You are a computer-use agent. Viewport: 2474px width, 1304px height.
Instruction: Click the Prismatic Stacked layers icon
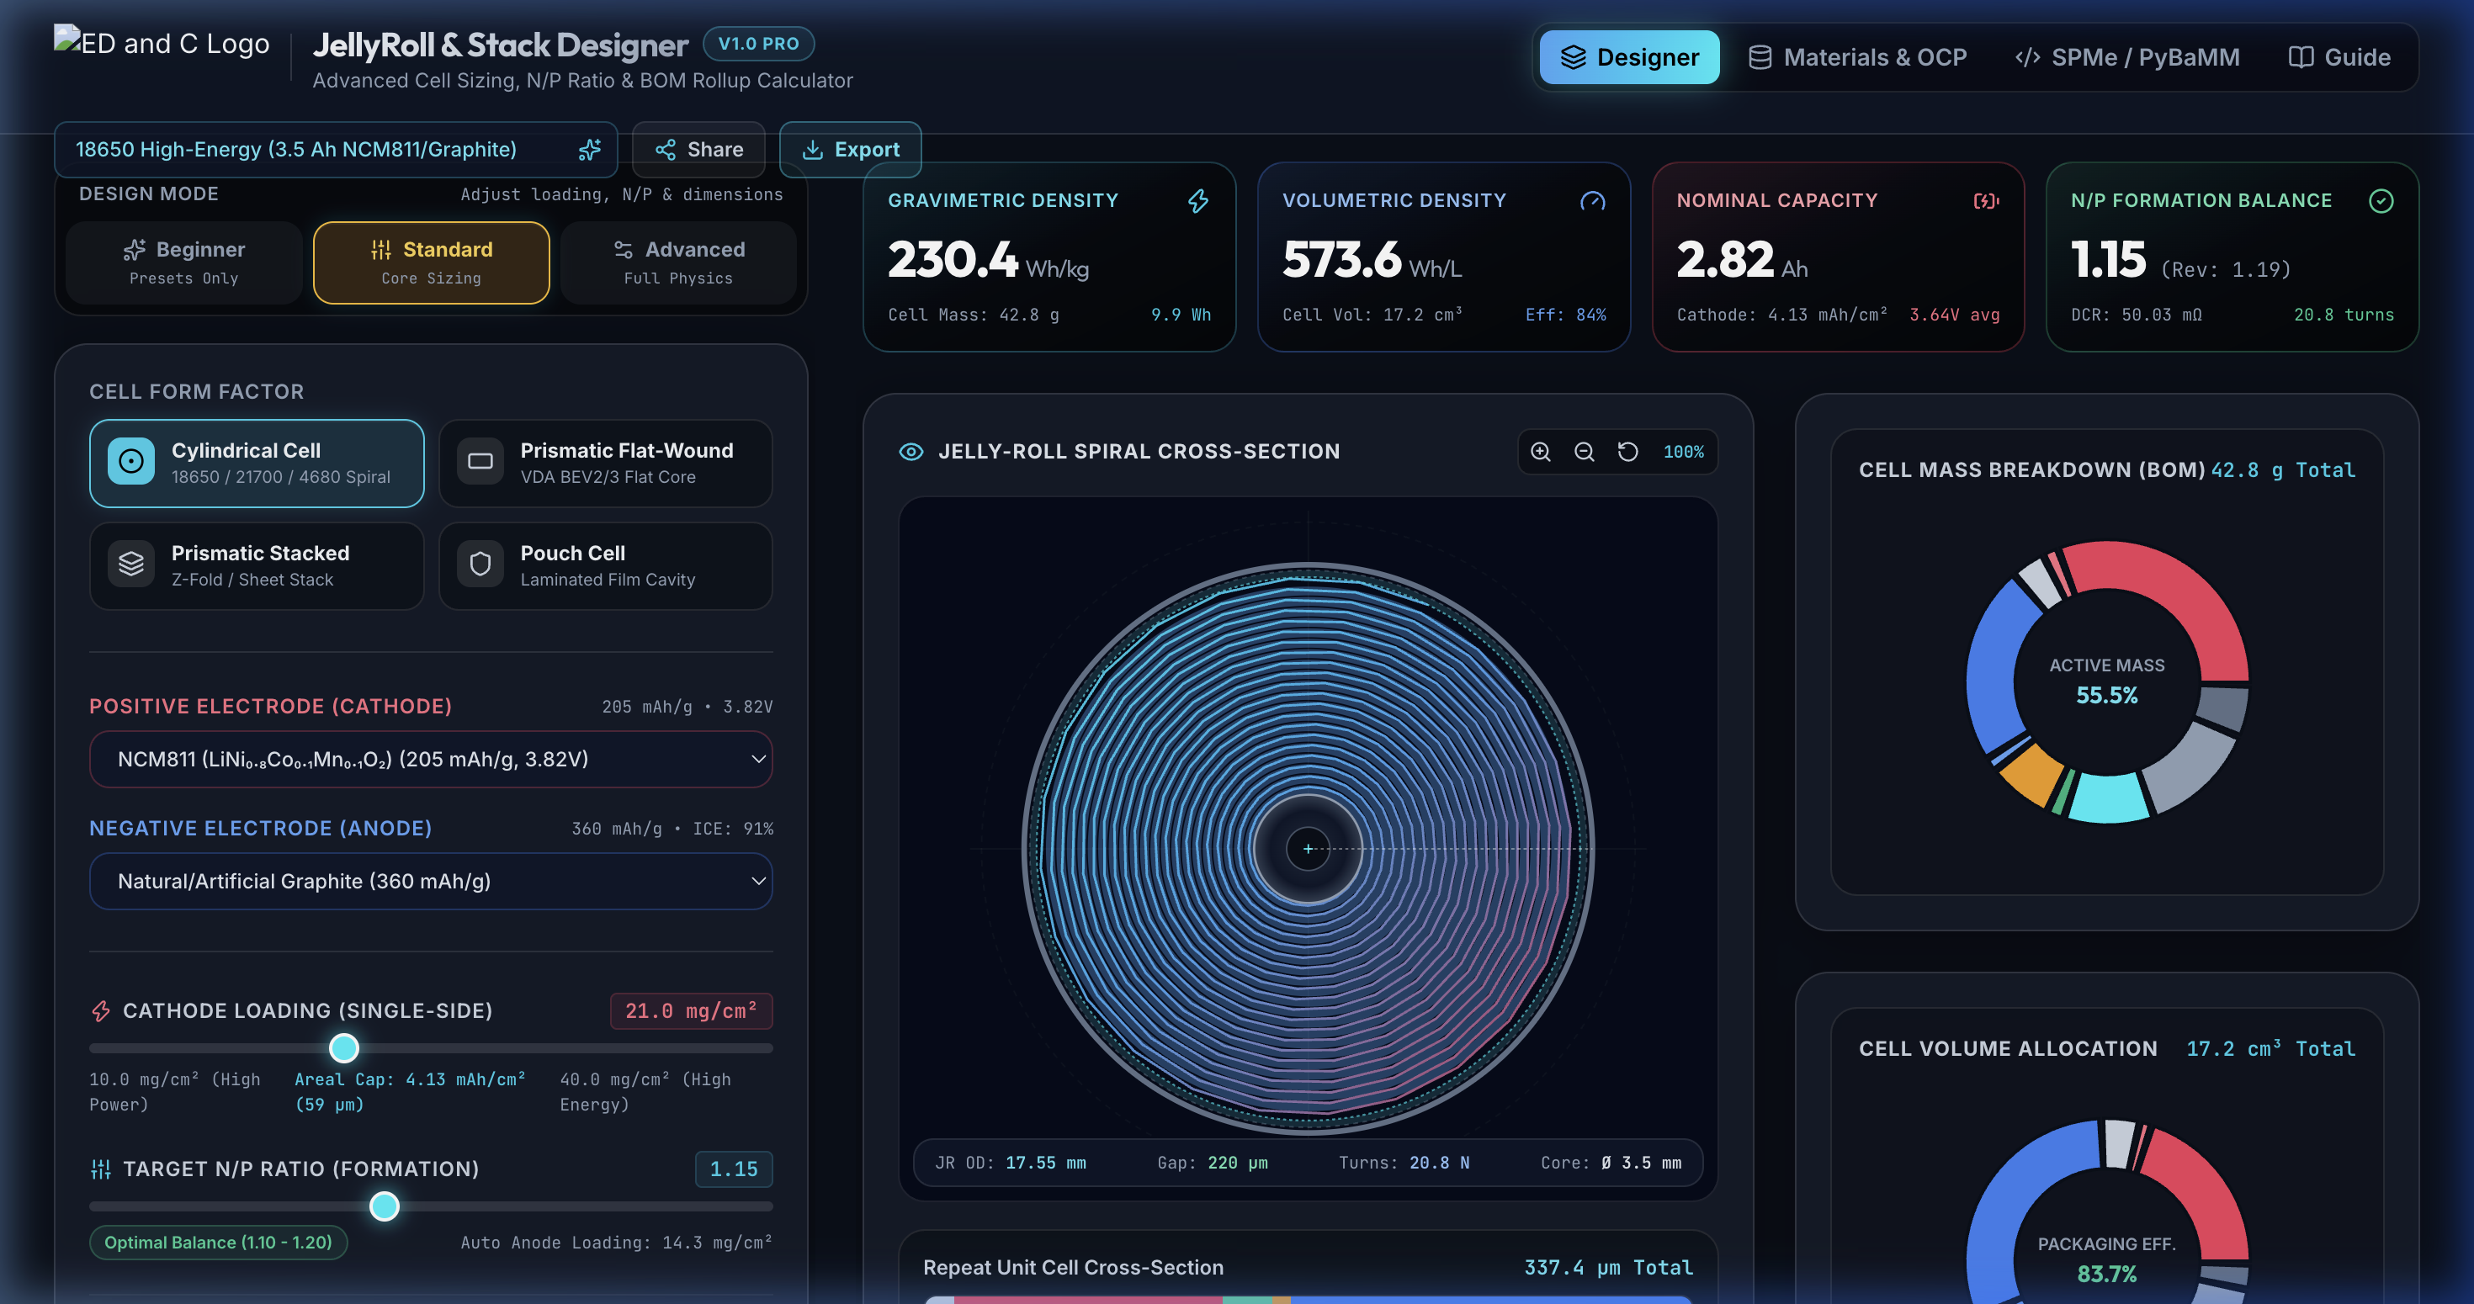(x=131, y=565)
